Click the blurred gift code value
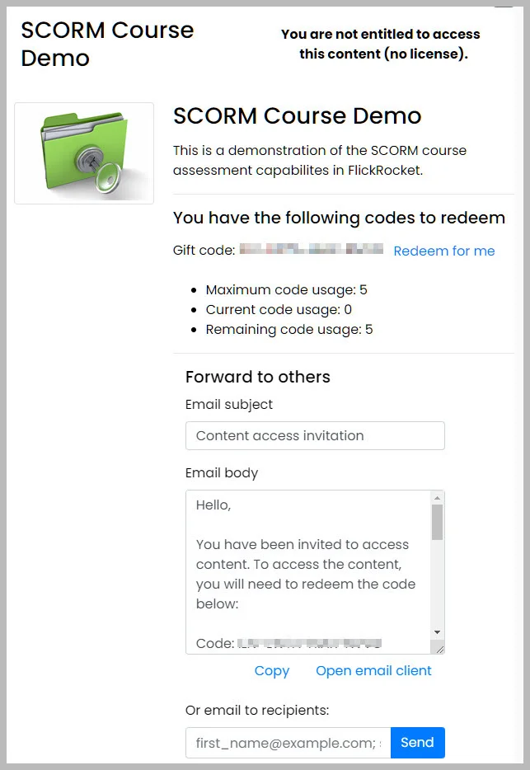This screenshot has height=770, width=530. (x=312, y=249)
